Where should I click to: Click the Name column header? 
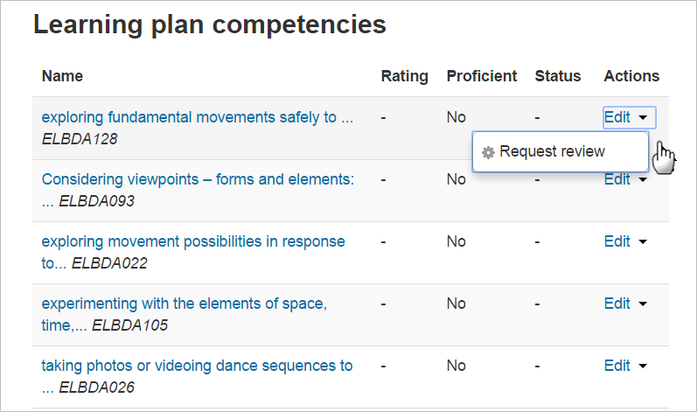[x=62, y=76]
